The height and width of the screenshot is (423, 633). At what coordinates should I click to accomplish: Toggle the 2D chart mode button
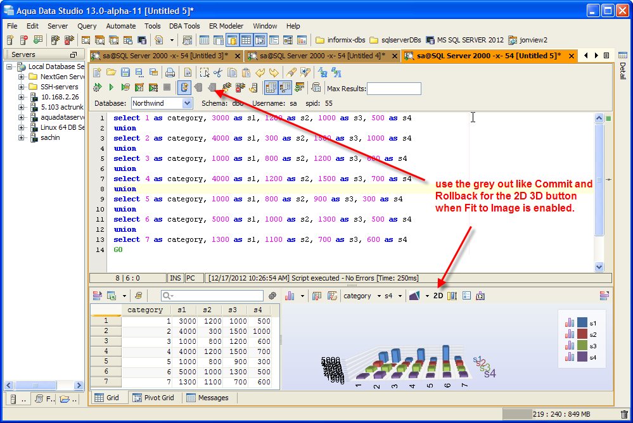pos(438,296)
